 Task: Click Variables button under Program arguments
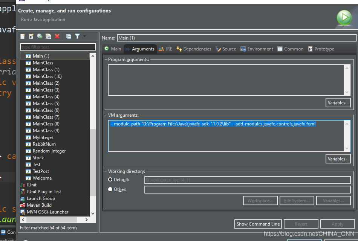pyautogui.click(x=338, y=103)
